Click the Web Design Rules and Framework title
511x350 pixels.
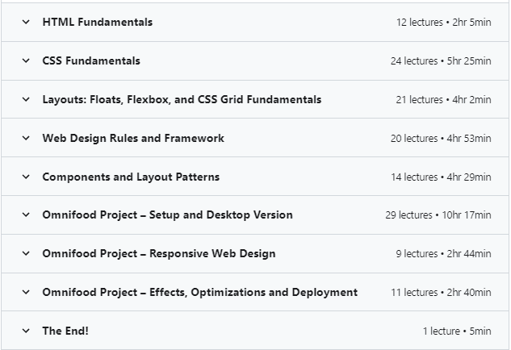point(133,139)
